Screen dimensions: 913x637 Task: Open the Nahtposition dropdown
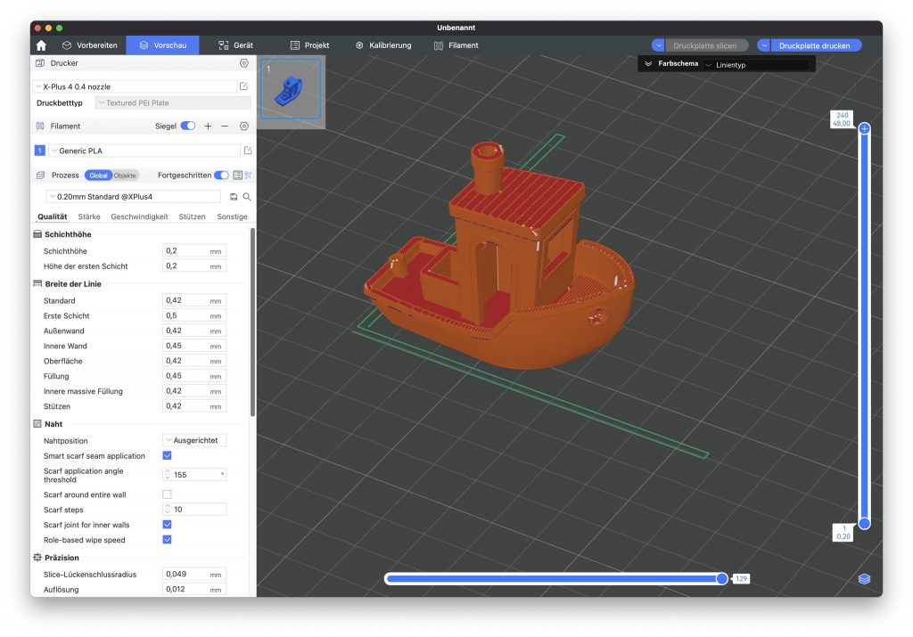click(194, 440)
